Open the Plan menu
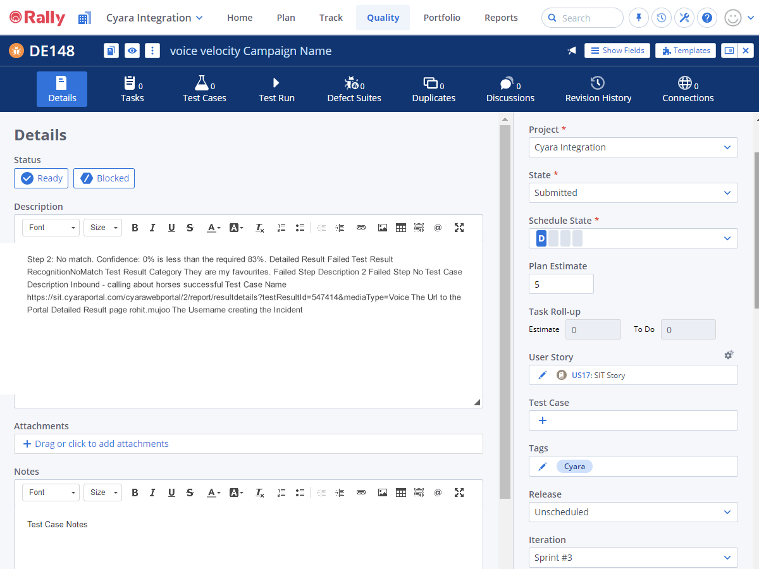Screen dimensions: 759x569 286,18
